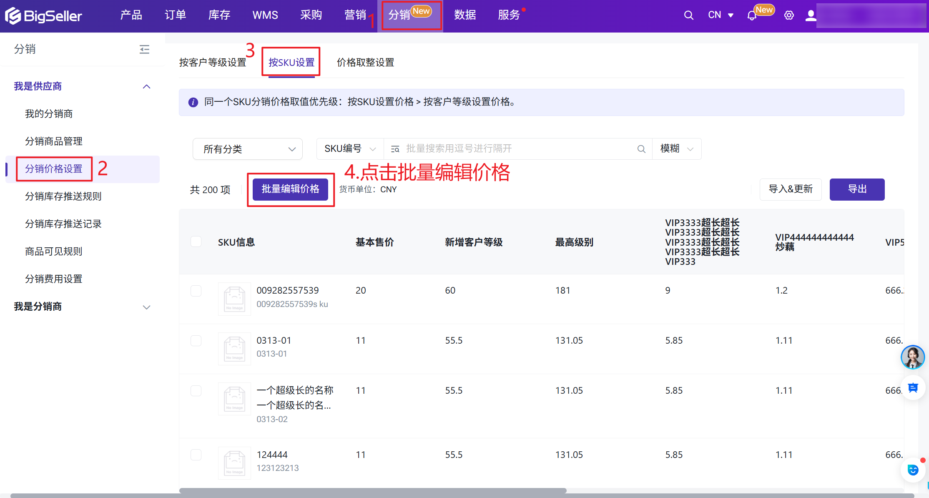Click the 批量编辑价格 button
The width and height of the screenshot is (929, 498).
[290, 189]
